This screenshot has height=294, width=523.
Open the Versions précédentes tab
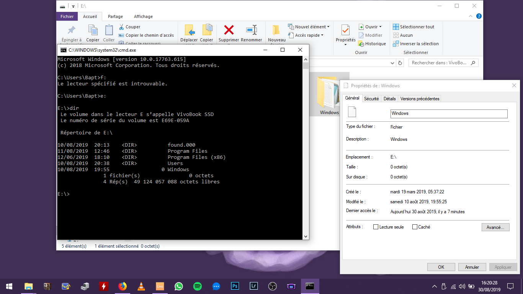420,99
